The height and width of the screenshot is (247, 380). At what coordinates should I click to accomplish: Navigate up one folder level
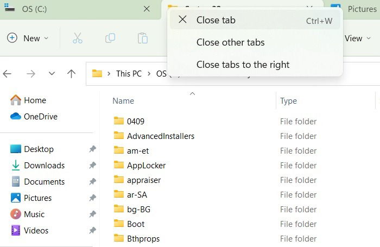tap(71, 74)
